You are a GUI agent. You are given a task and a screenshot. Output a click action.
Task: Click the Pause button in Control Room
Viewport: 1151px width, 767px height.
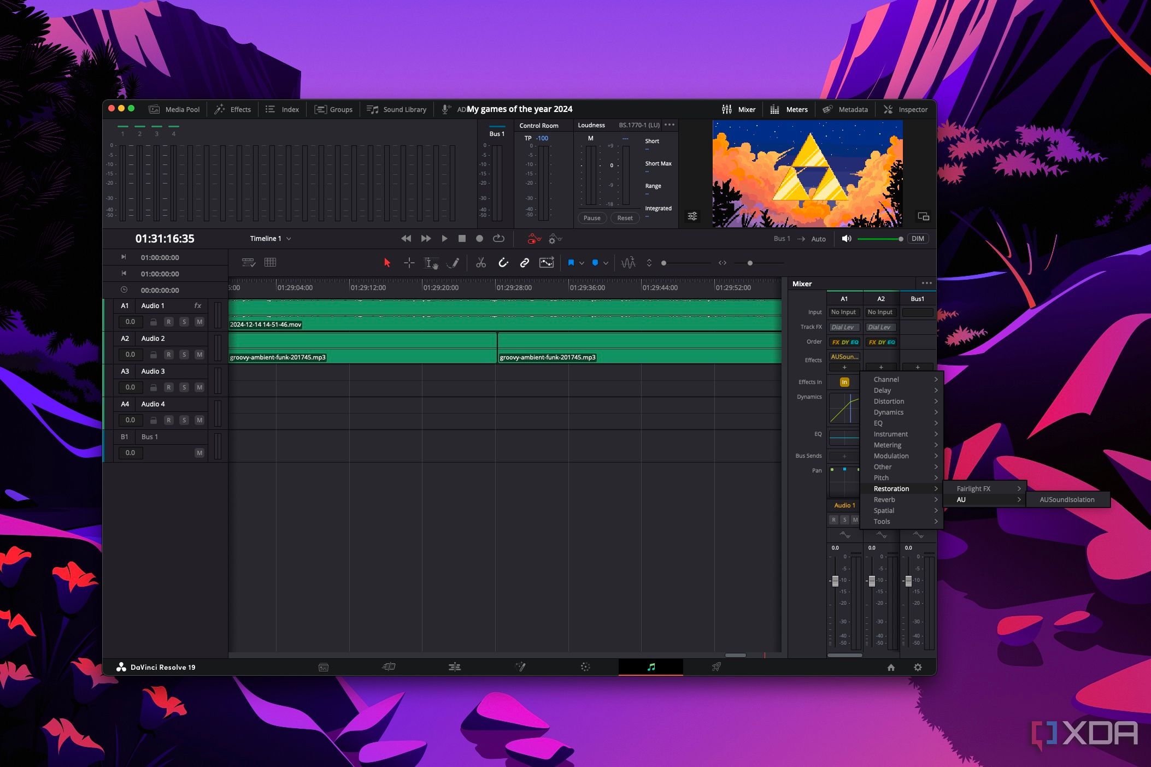tap(592, 217)
